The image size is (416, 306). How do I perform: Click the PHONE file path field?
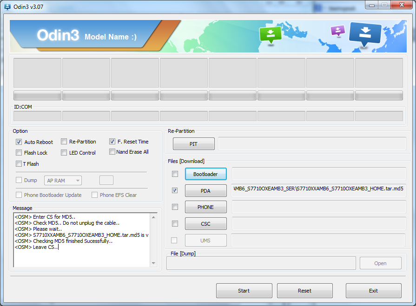point(319,207)
